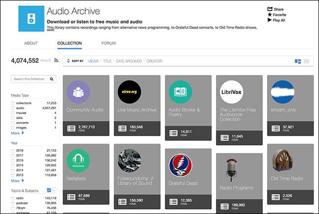Toggle the sort by direction arrows

[68, 61]
